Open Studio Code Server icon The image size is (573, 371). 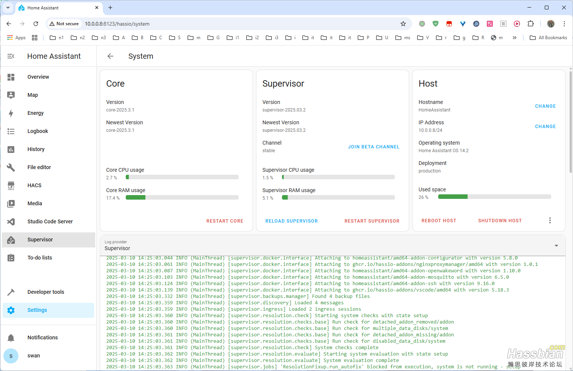pos(11,221)
